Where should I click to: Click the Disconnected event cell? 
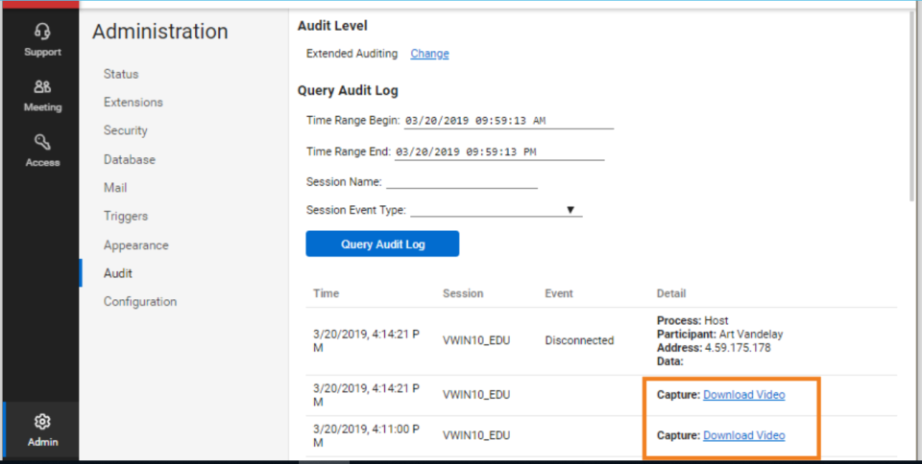point(579,340)
